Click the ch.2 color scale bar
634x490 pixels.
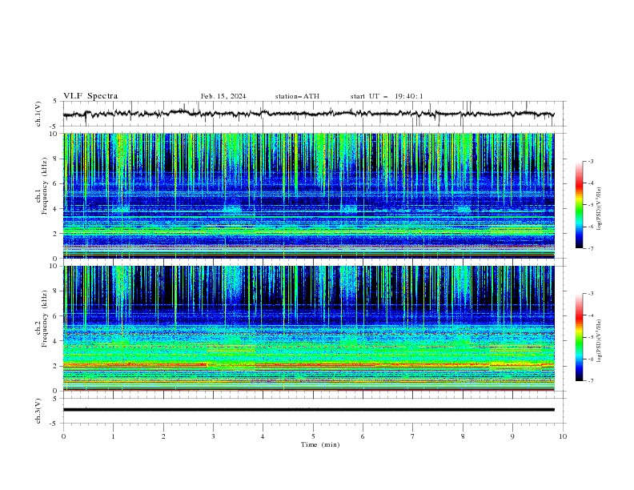[x=579, y=337]
